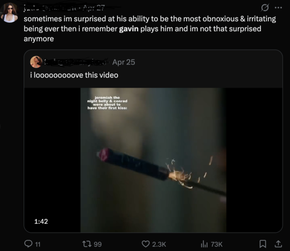
Task: Click the retweet arrows icon
Action: pos(87,244)
